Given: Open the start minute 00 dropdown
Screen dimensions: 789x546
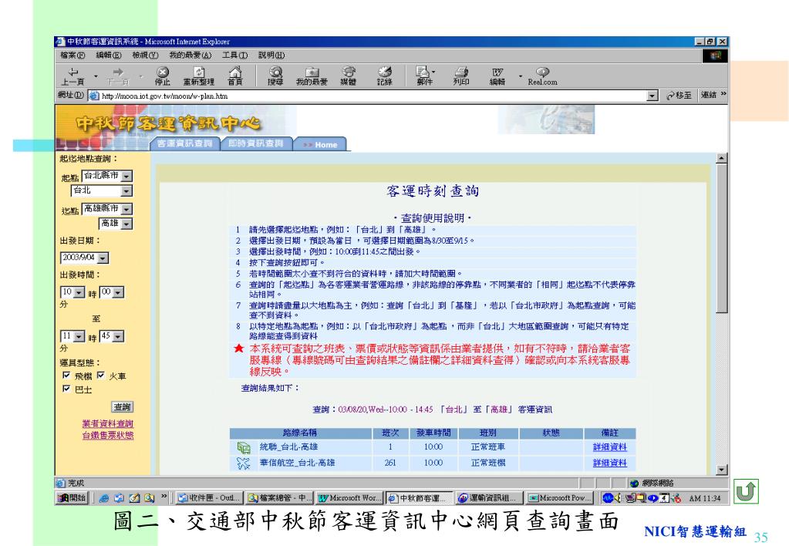Looking at the screenshot, I should click(118, 292).
